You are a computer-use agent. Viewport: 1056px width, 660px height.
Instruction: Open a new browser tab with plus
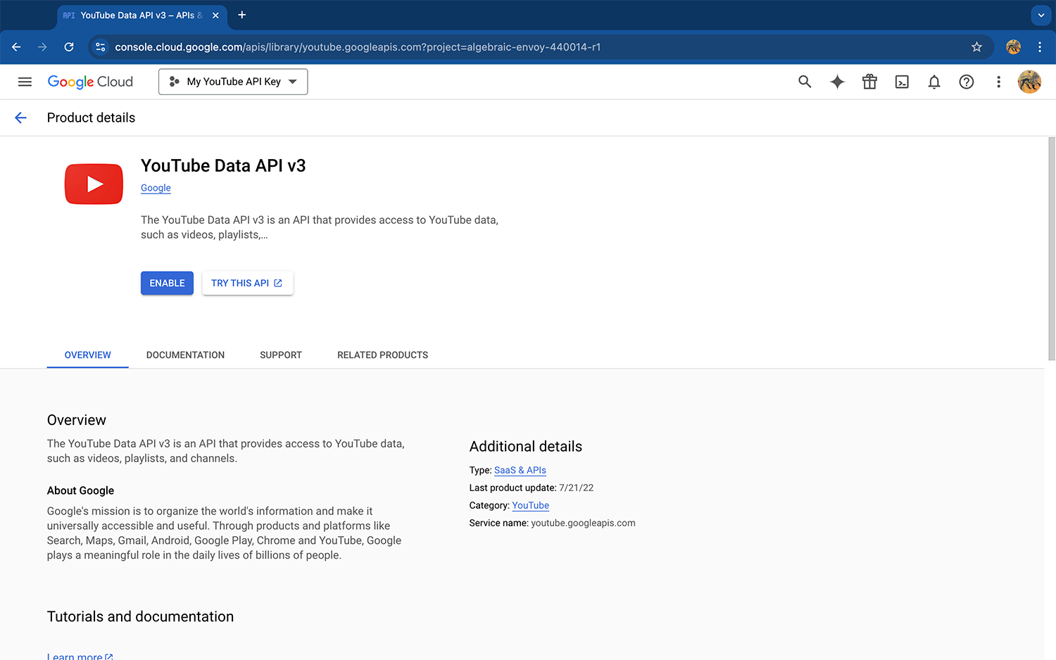241,15
